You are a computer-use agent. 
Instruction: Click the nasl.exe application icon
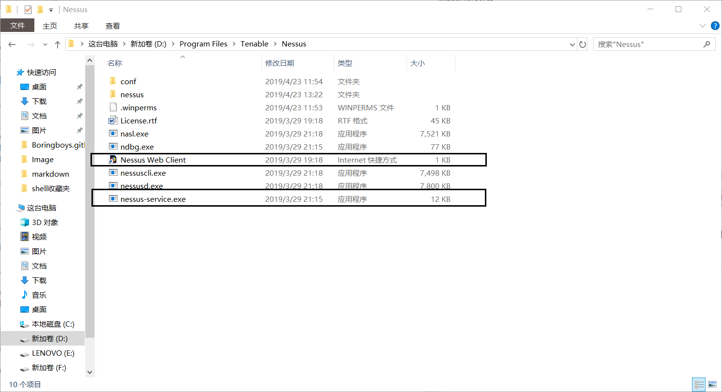pos(113,134)
